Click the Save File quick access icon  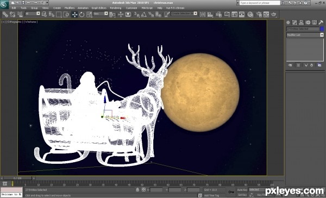pos(23,3)
